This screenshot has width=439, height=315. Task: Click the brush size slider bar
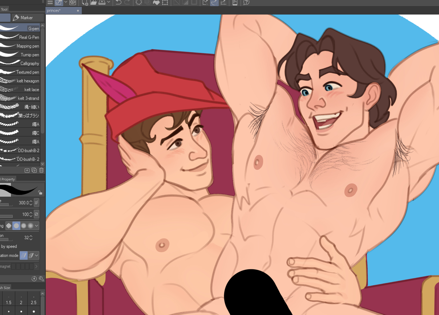pyautogui.click(x=7, y=205)
